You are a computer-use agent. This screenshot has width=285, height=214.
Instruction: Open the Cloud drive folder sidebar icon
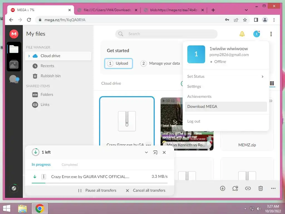point(14,49)
